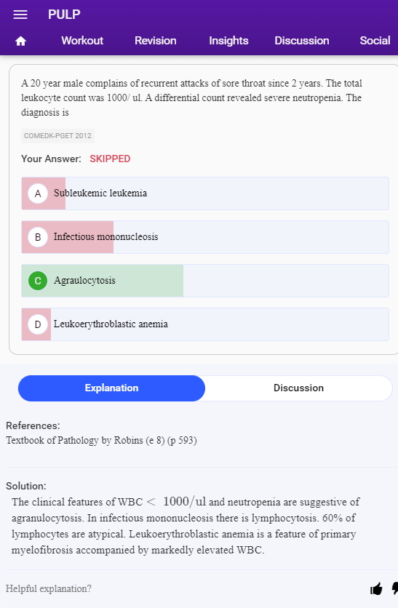Click the PULP app title
The height and width of the screenshot is (608, 398).
point(64,15)
